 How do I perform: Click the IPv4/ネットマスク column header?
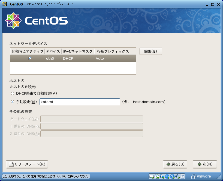pyautogui.click(x=78, y=51)
